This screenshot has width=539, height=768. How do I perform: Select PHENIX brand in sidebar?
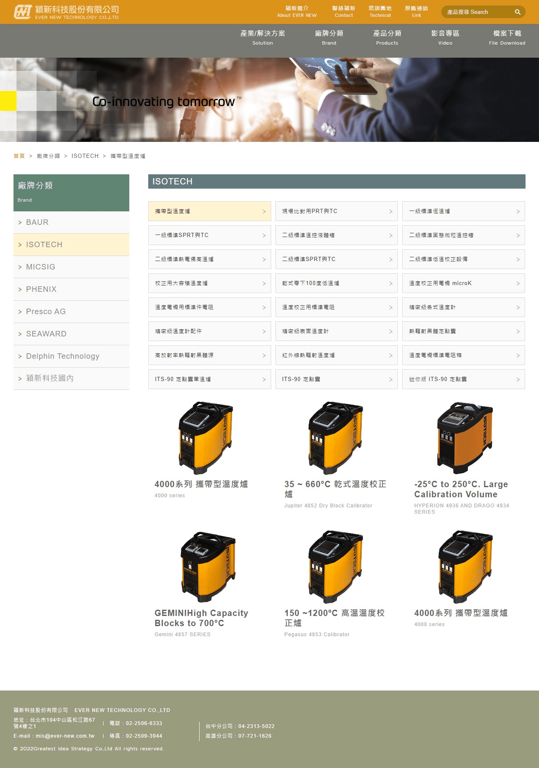71,289
